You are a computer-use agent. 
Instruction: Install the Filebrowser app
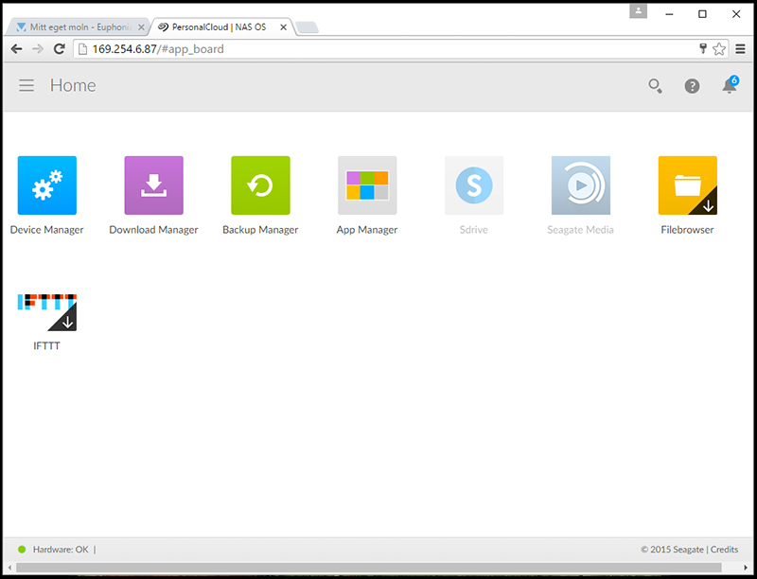687,185
